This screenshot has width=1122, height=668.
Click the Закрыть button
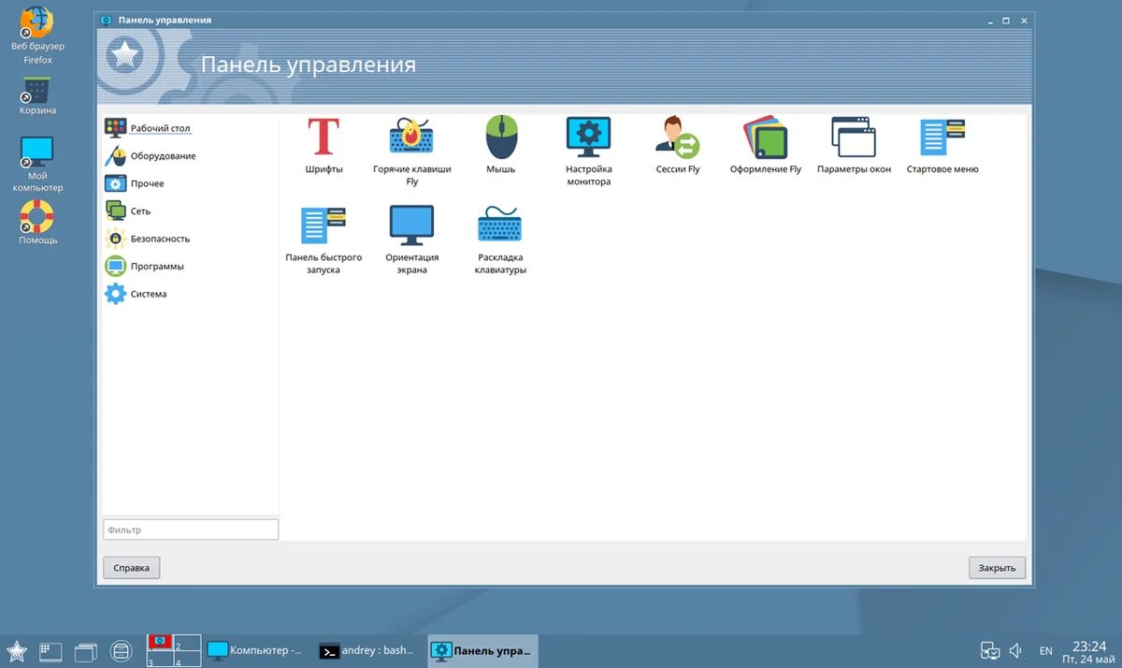click(x=998, y=568)
